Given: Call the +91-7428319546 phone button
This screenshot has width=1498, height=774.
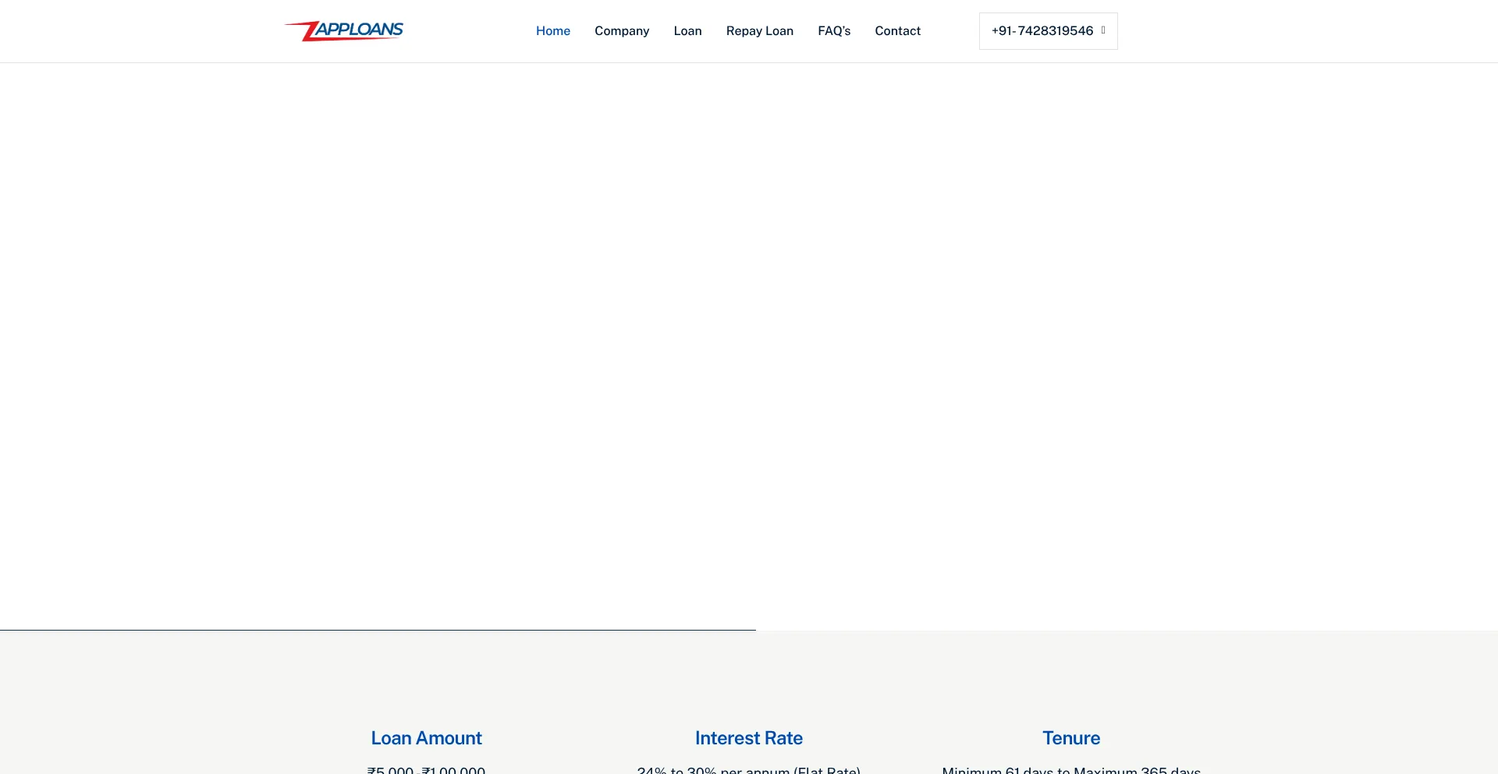Looking at the screenshot, I should pyautogui.click(x=1048, y=31).
